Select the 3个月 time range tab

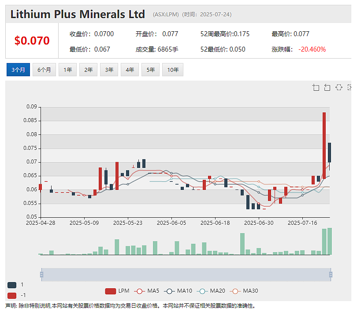click(18, 70)
